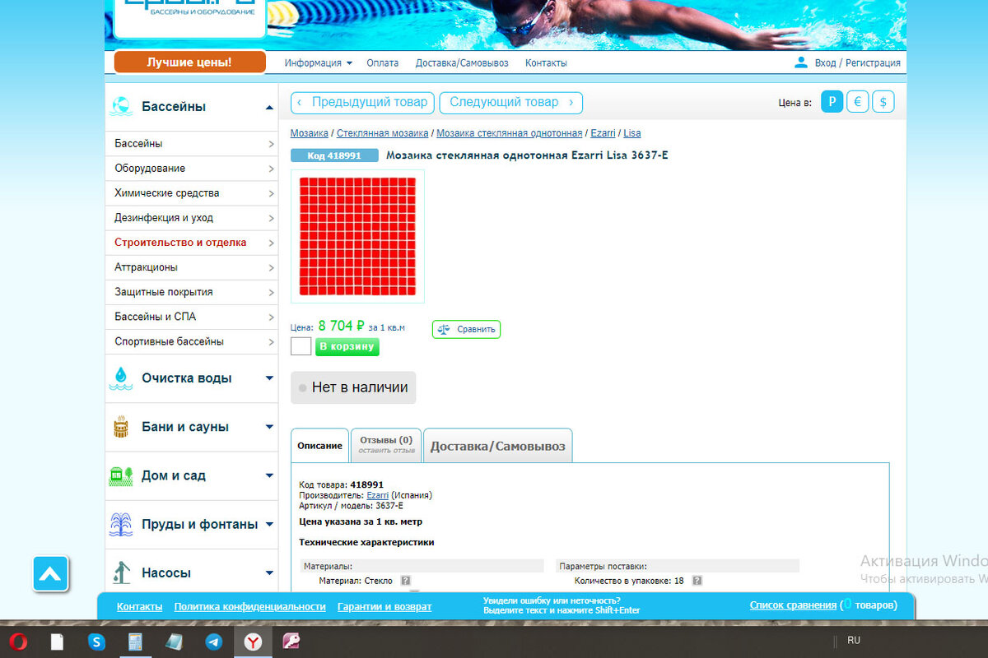Open the Информация dropdown menu

tap(318, 63)
